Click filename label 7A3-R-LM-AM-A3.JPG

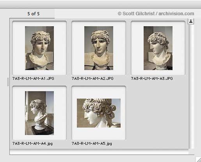click(152, 79)
